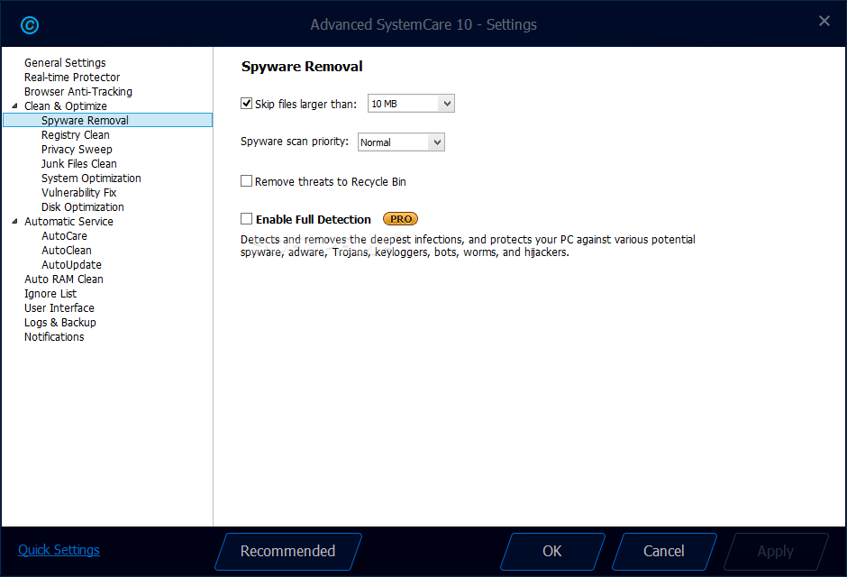
Task: Select Logs & Backup settings
Action: (x=60, y=323)
